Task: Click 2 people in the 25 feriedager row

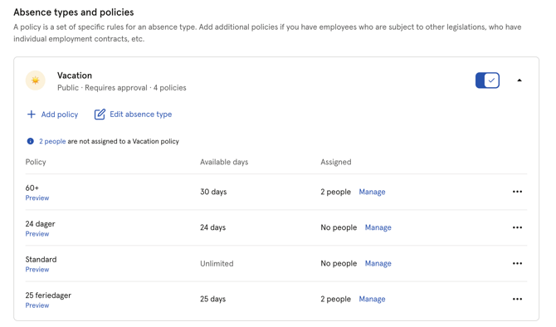Action: 335,300
